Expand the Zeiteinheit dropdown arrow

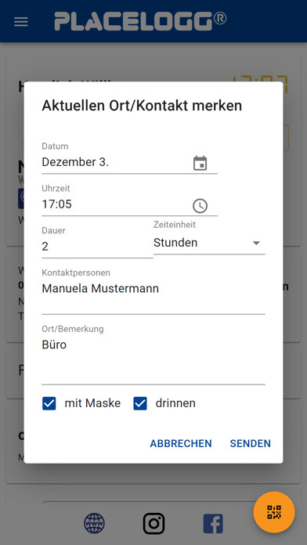tap(256, 243)
